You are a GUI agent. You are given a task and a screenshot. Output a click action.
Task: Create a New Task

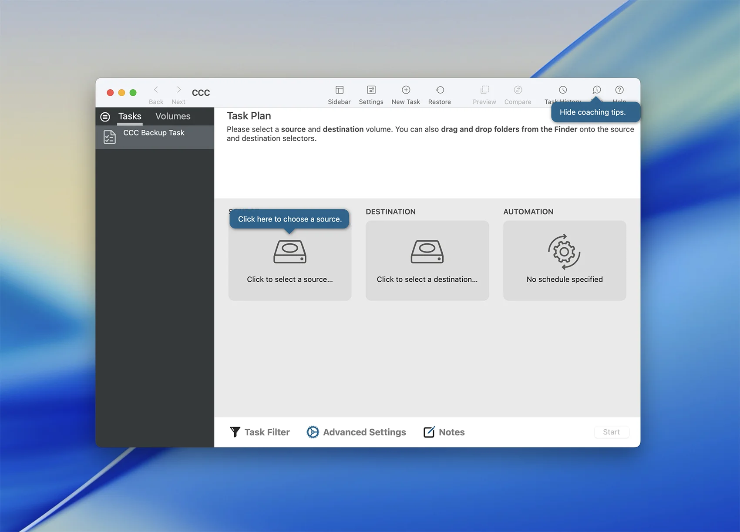(x=406, y=90)
